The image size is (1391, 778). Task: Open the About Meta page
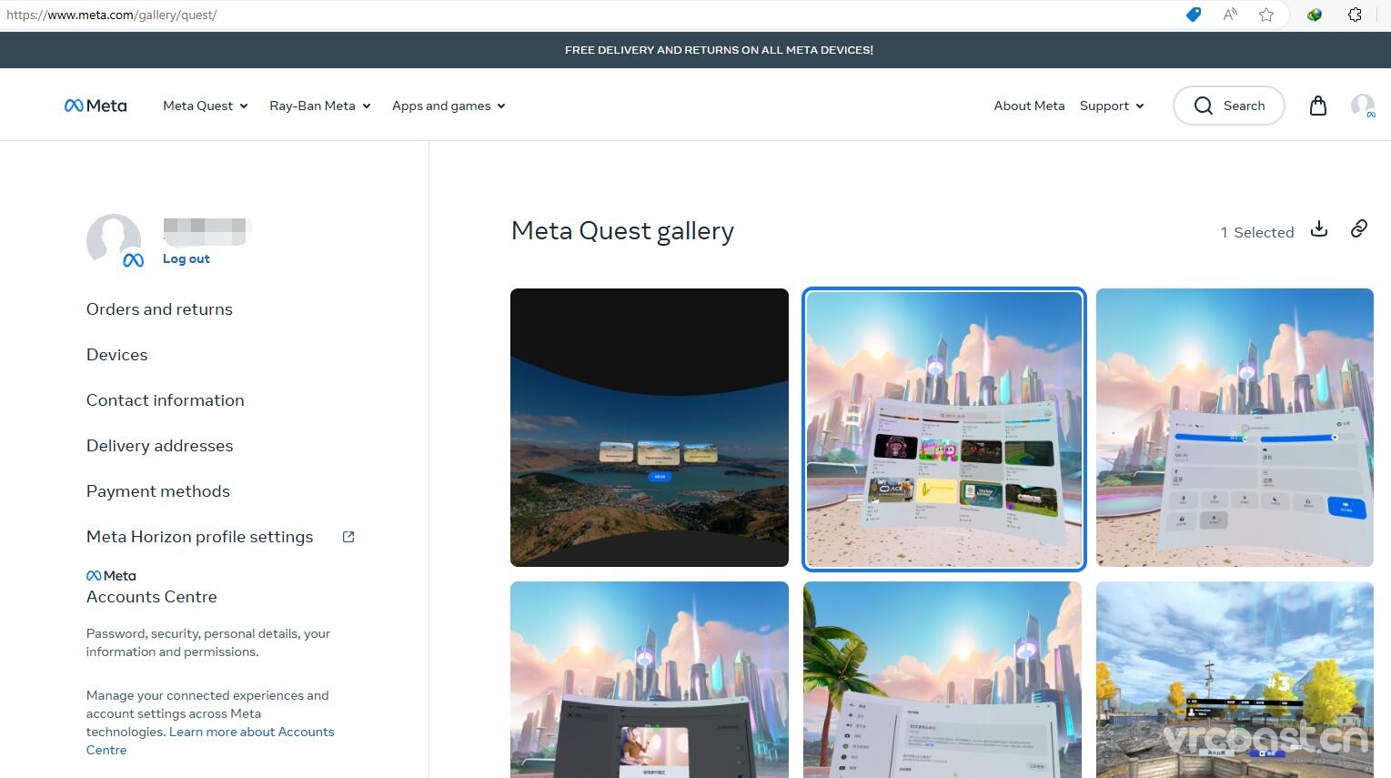point(1029,106)
